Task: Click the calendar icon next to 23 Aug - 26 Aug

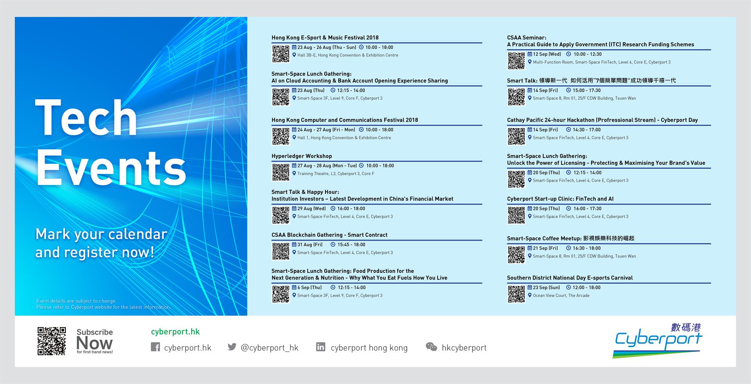Action: [294, 47]
